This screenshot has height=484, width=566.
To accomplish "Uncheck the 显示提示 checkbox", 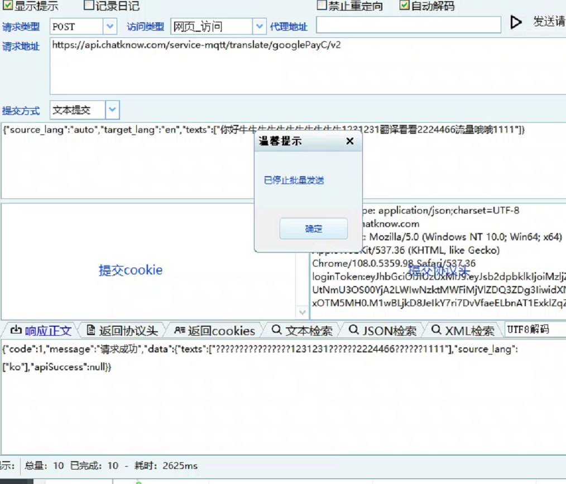I will coord(8,6).
